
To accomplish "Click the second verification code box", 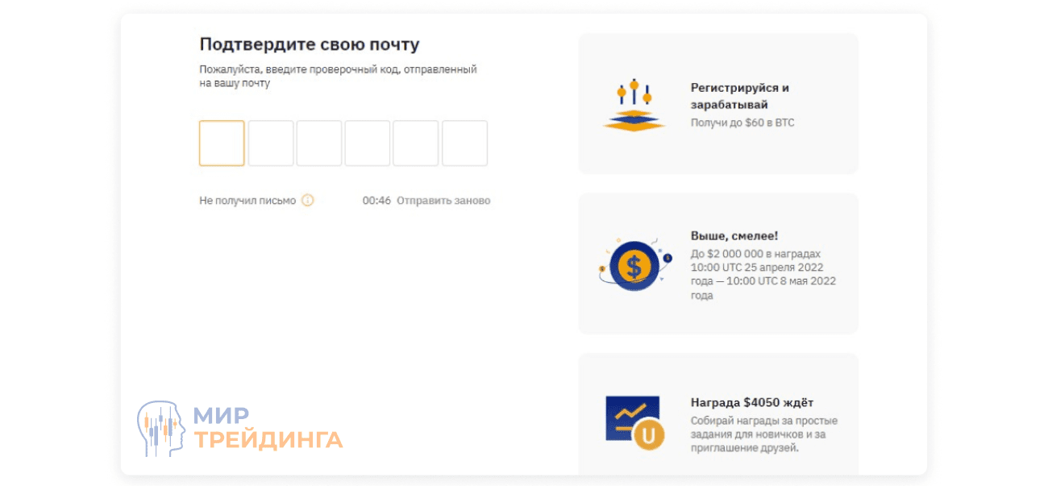I will pos(270,143).
